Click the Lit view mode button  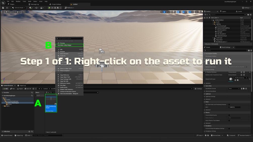19,12
